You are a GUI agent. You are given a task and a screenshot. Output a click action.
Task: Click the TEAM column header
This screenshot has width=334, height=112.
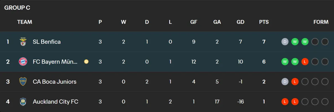coord(24,22)
